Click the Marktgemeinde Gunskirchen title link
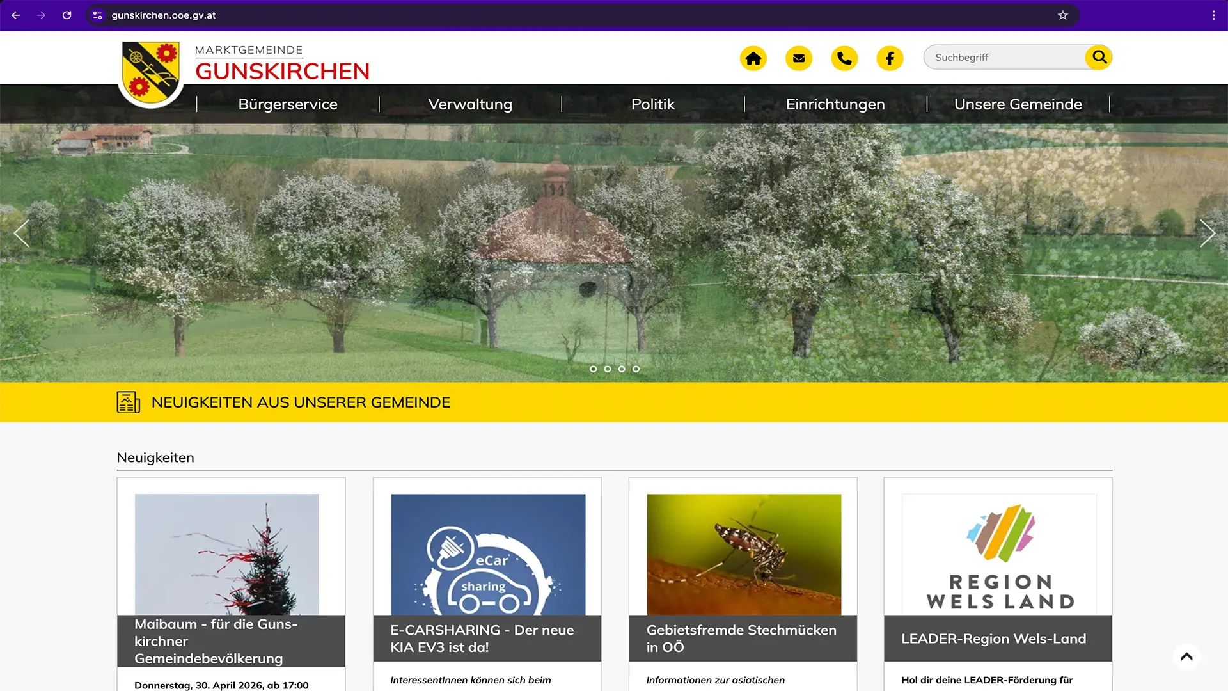 coord(282,63)
